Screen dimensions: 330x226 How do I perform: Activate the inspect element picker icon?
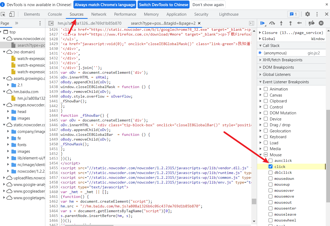coord(3,14)
